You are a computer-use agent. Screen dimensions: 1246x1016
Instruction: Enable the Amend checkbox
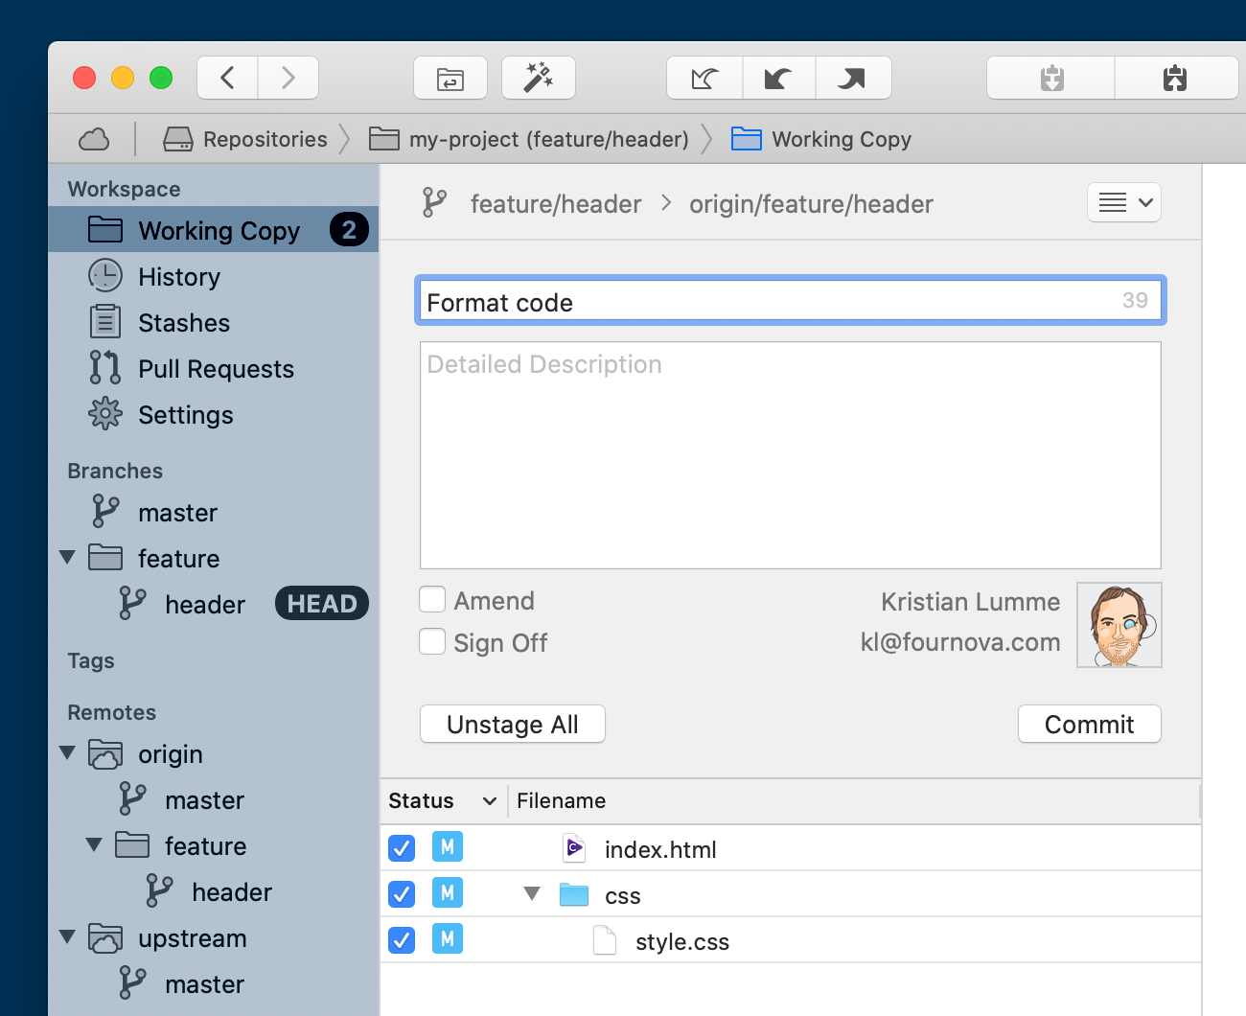[x=432, y=599]
